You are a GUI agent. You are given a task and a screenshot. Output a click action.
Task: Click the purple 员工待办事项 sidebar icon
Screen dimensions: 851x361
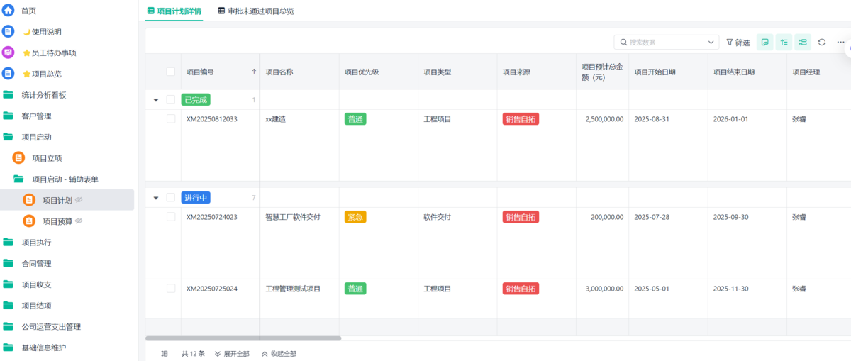click(x=9, y=52)
